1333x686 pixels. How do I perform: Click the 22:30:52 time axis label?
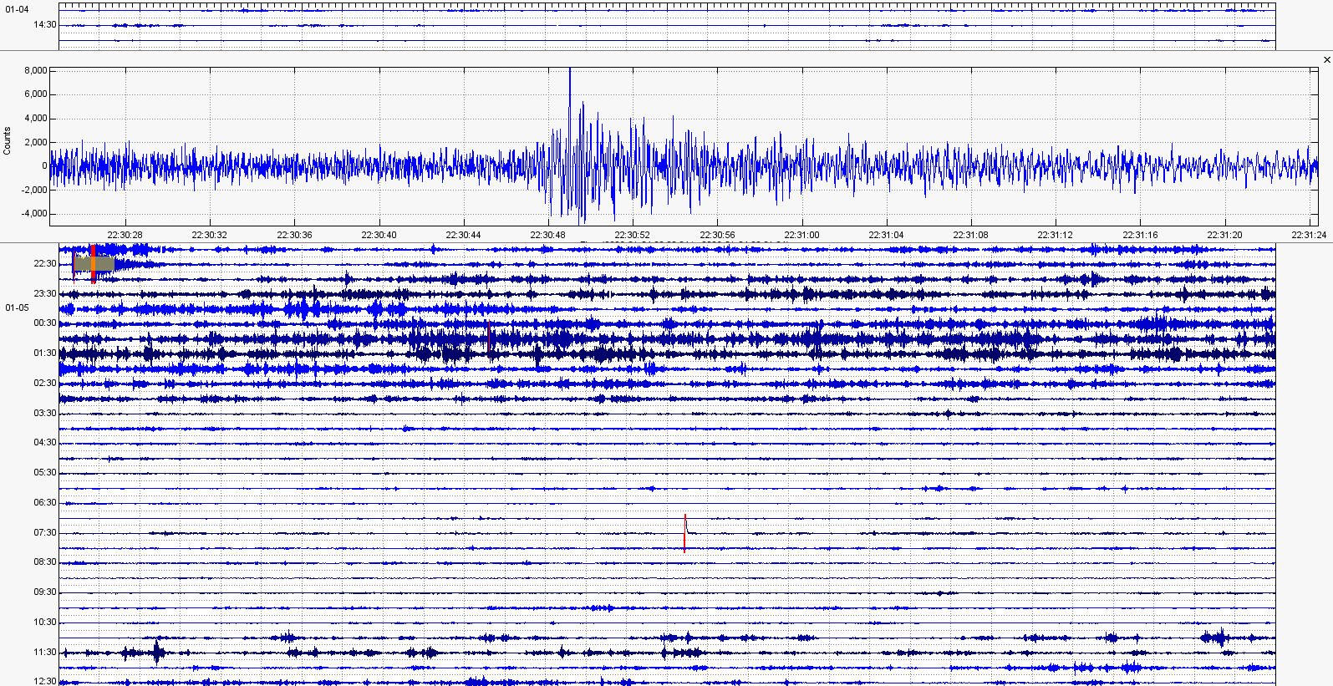point(632,235)
